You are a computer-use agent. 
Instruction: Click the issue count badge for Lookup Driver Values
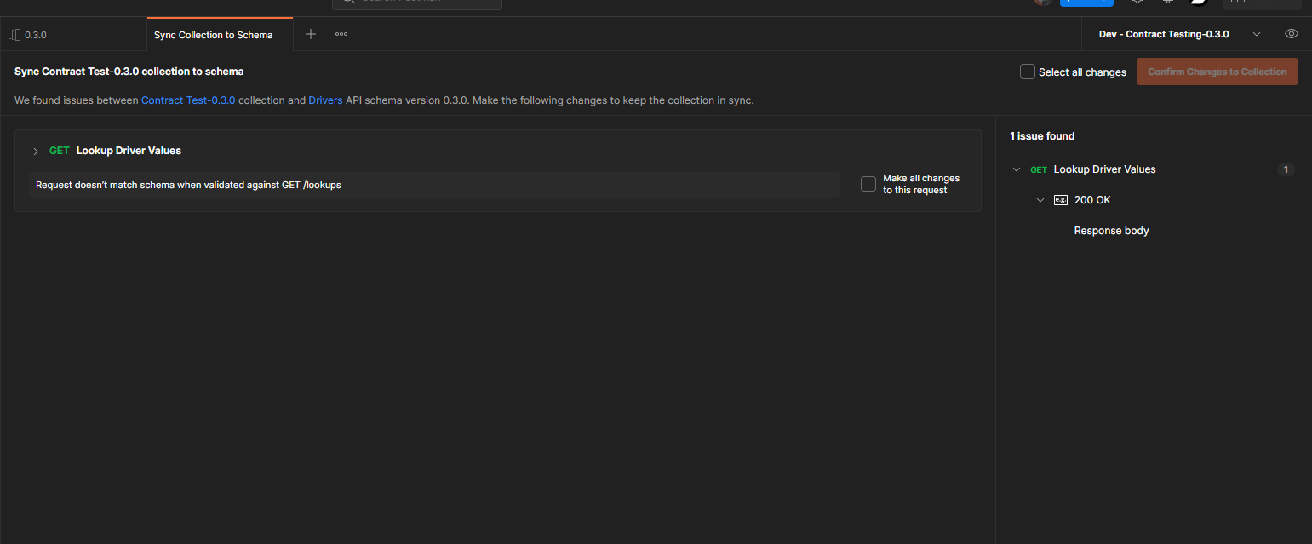(1286, 169)
